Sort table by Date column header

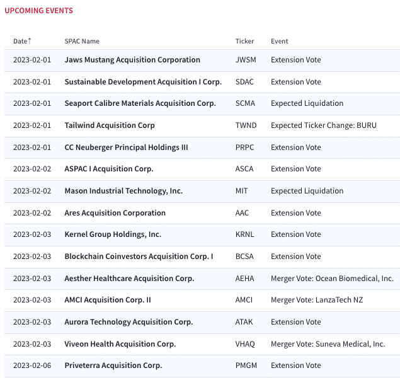coord(20,41)
